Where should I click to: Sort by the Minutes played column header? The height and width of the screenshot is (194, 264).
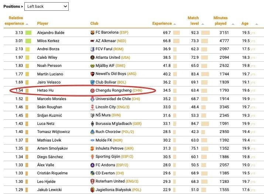pyautogui.click(x=220, y=21)
